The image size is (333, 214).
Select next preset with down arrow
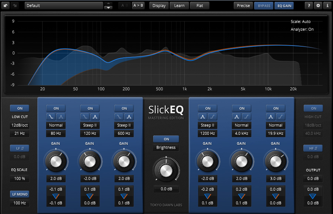coord(108,8)
